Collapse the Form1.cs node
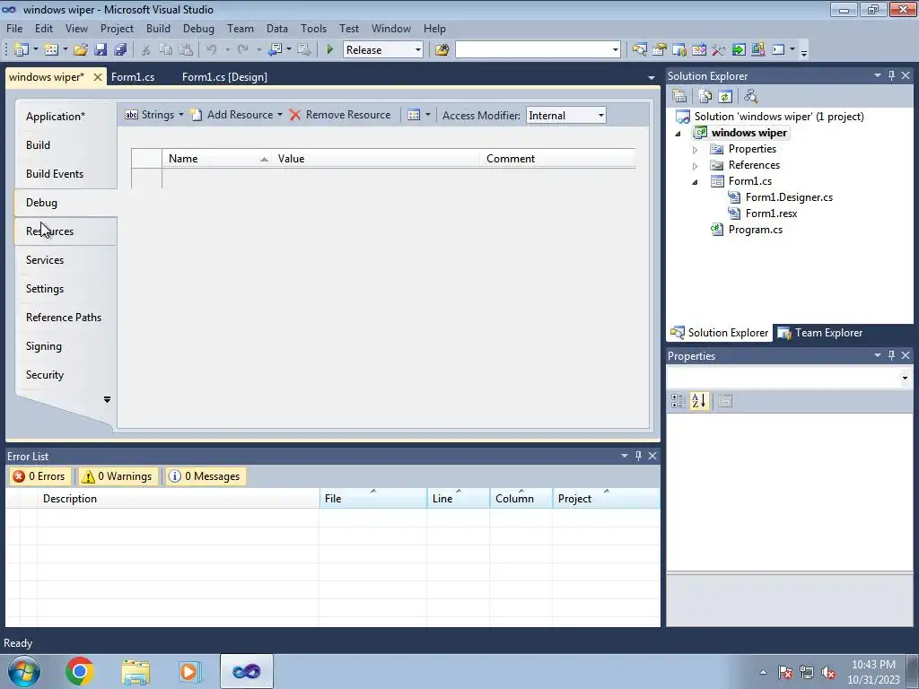The image size is (919, 689). (696, 181)
